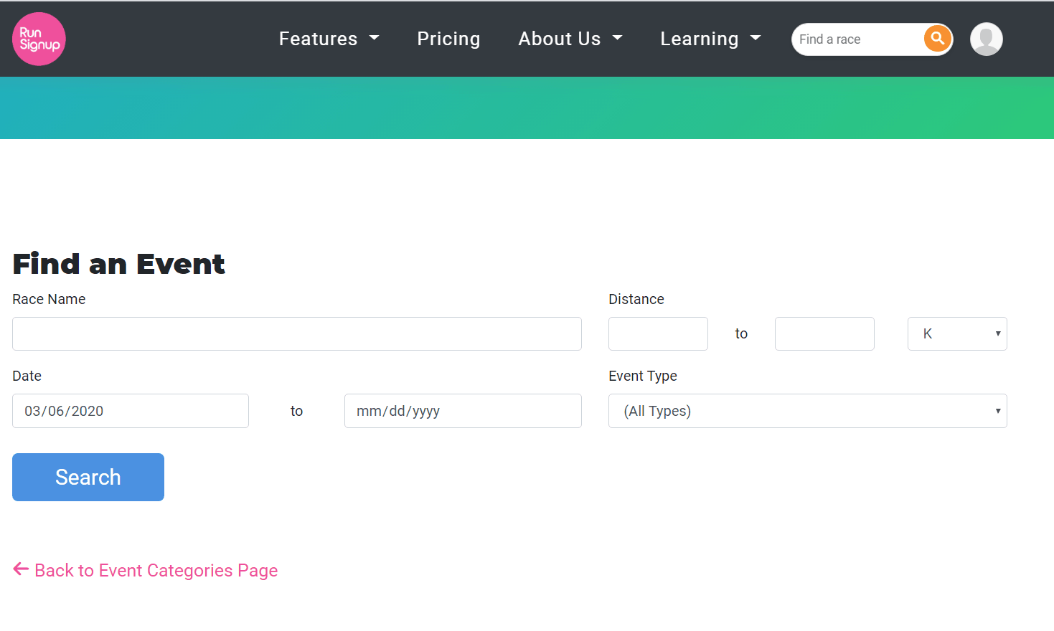The width and height of the screenshot is (1054, 631).
Task: Focus the minimum distance field
Action: point(658,334)
